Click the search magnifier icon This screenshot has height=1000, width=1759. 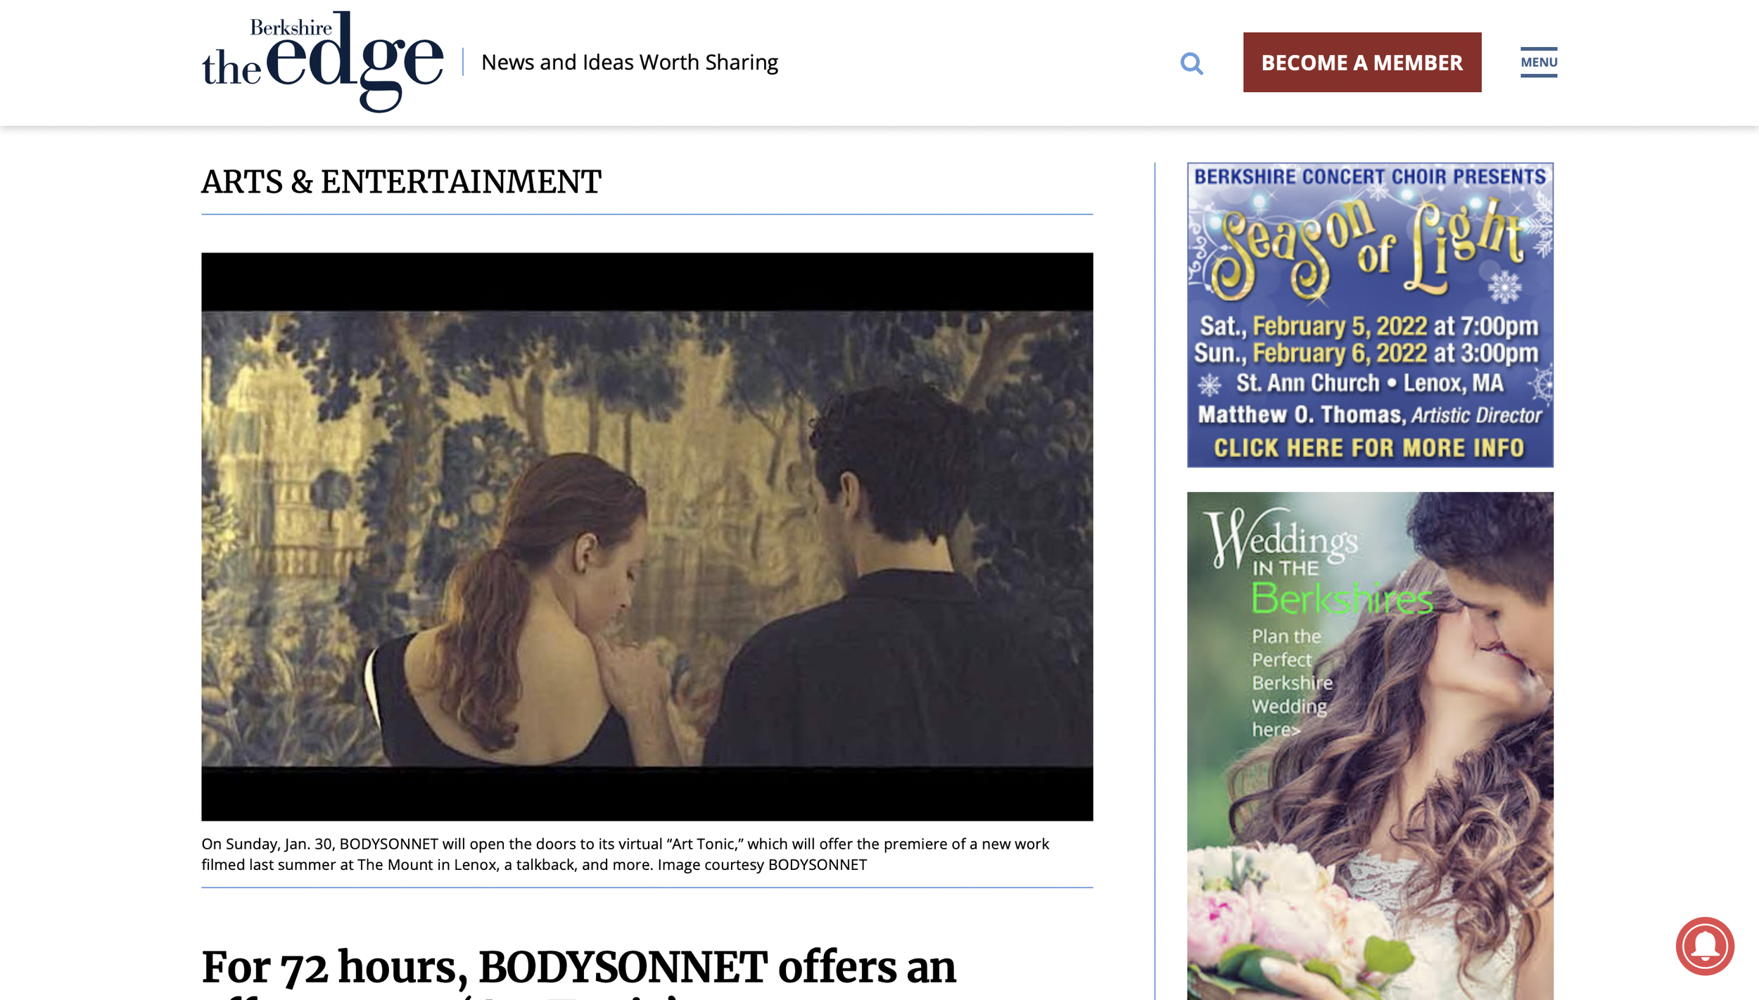pos(1191,63)
